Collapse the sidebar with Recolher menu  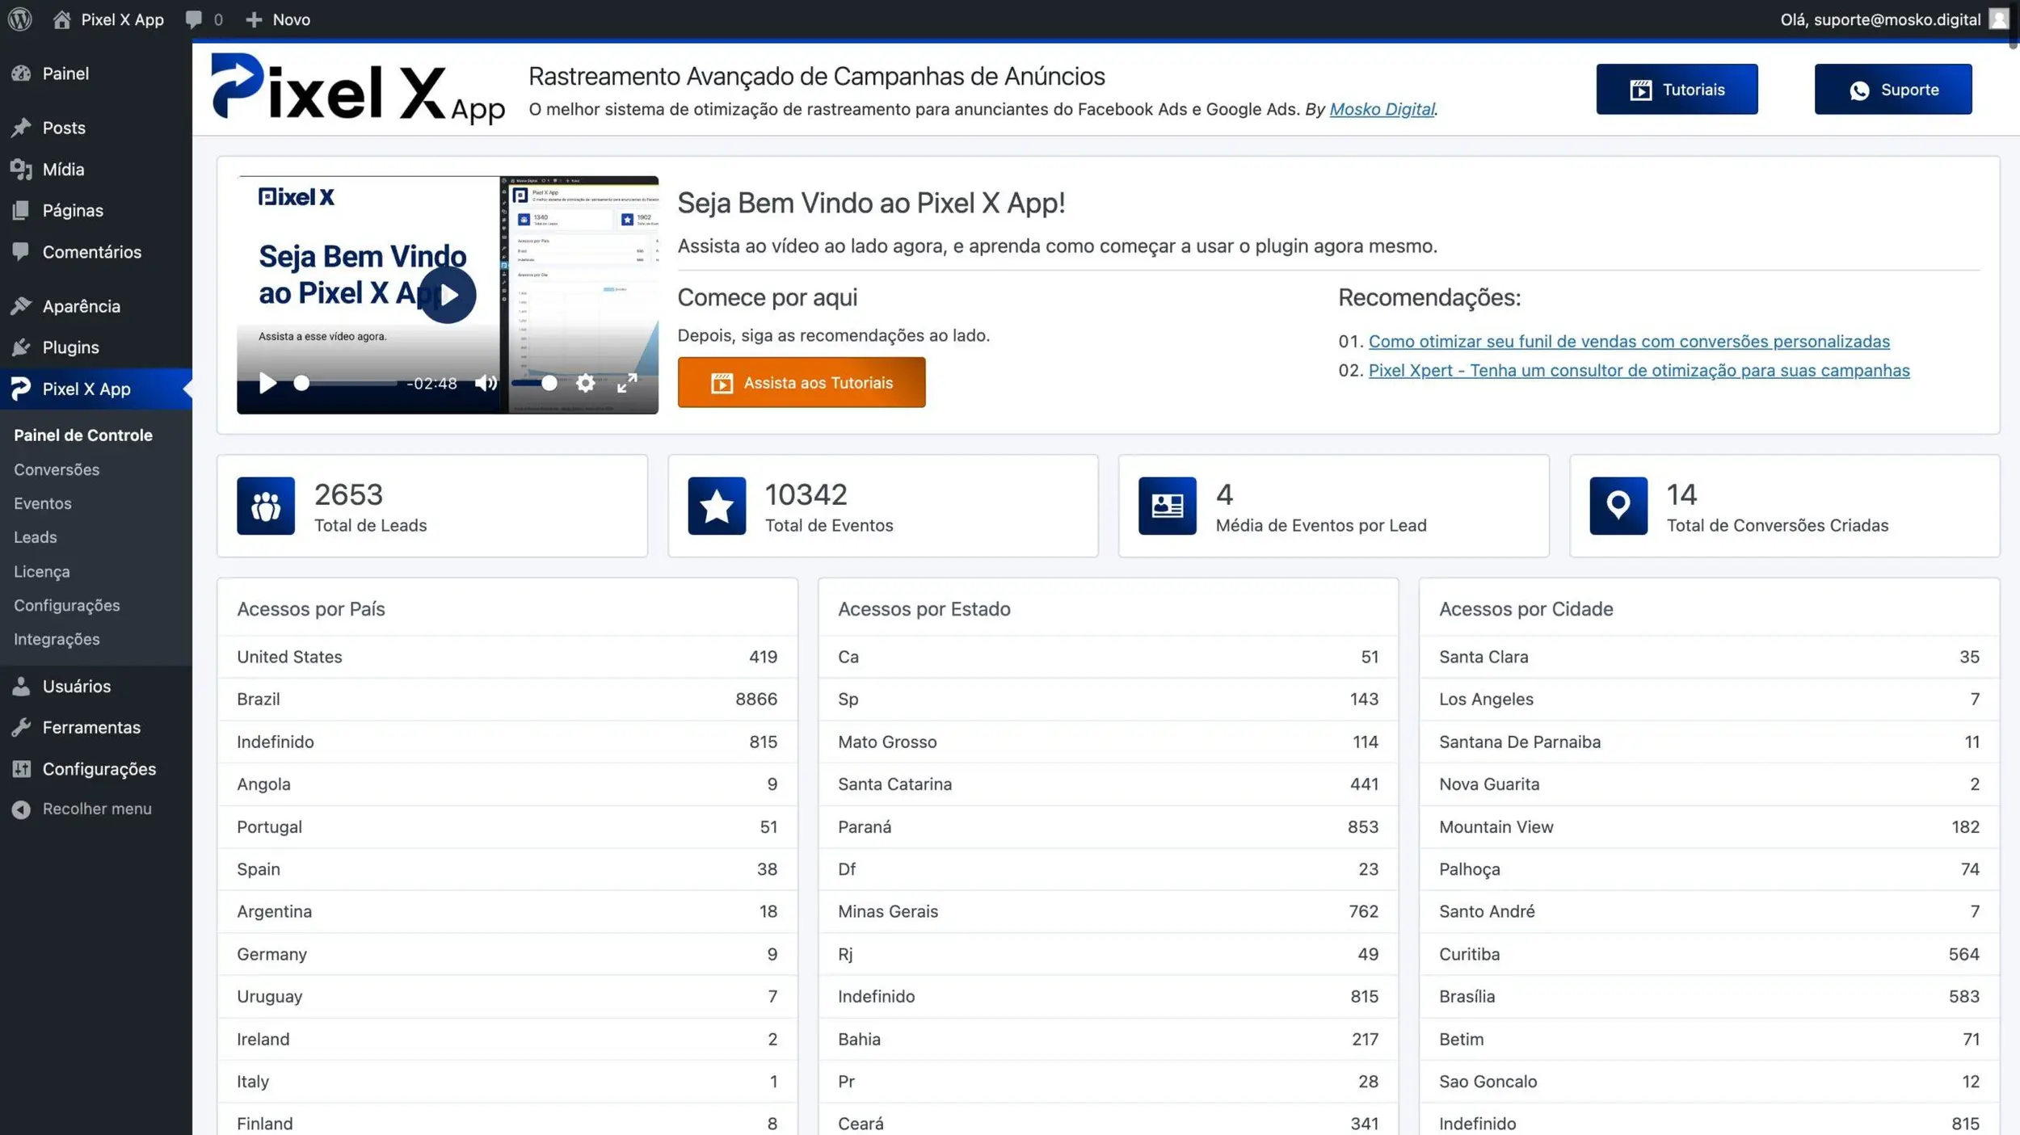(x=96, y=809)
